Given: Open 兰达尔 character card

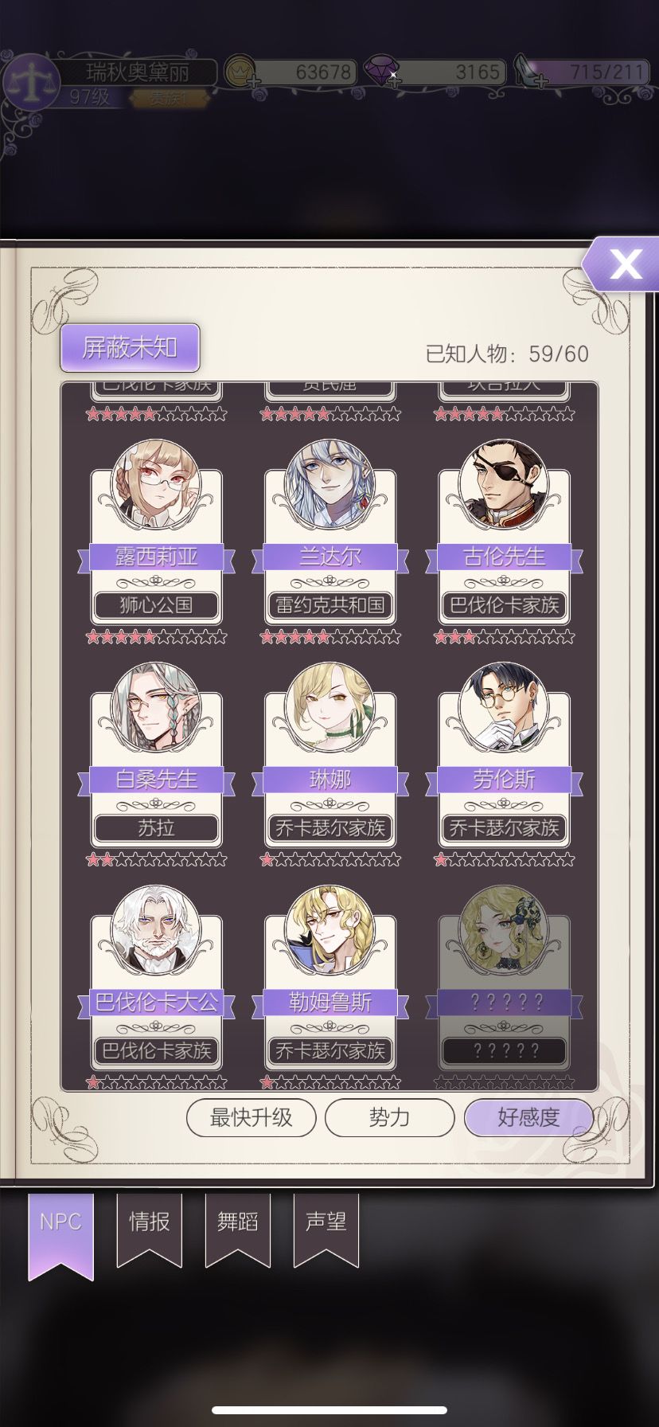Looking at the screenshot, I should (x=330, y=541).
